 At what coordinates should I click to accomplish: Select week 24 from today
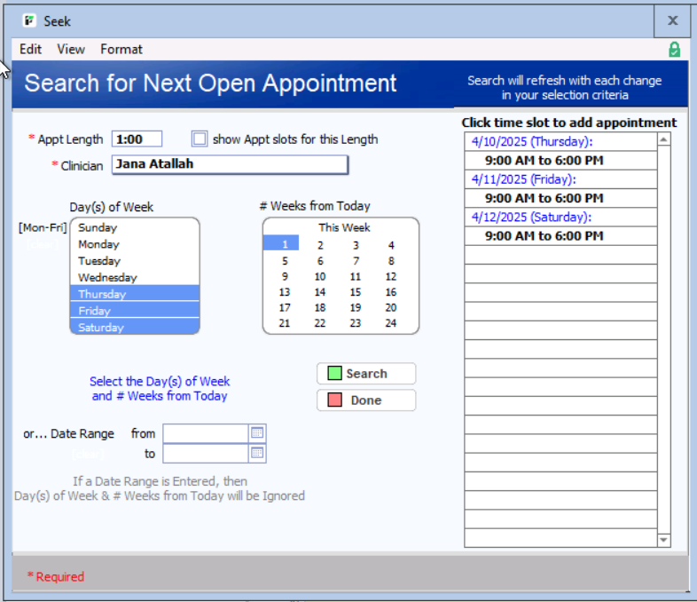391,323
